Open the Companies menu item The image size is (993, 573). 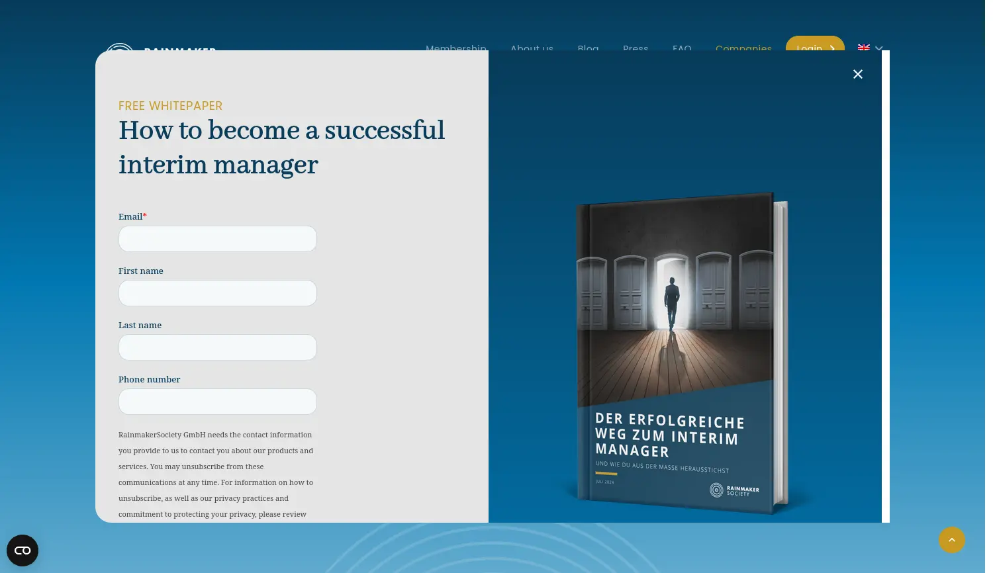[743, 49]
